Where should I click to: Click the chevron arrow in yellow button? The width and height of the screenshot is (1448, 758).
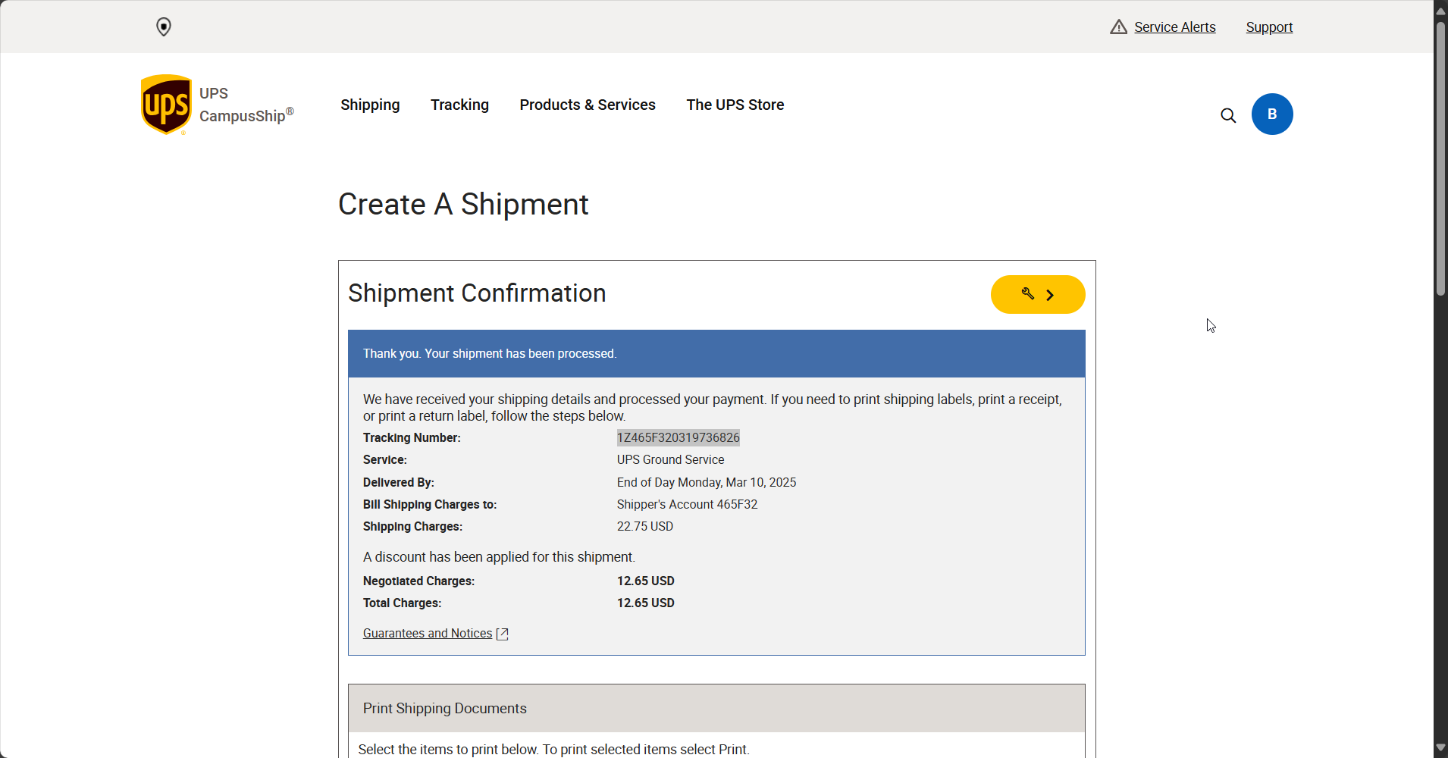(1051, 295)
